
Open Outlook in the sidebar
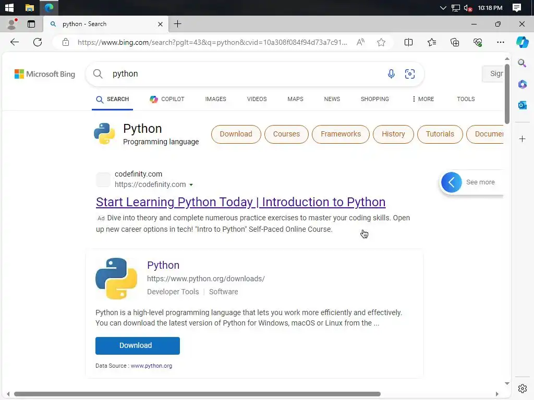(x=522, y=105)
